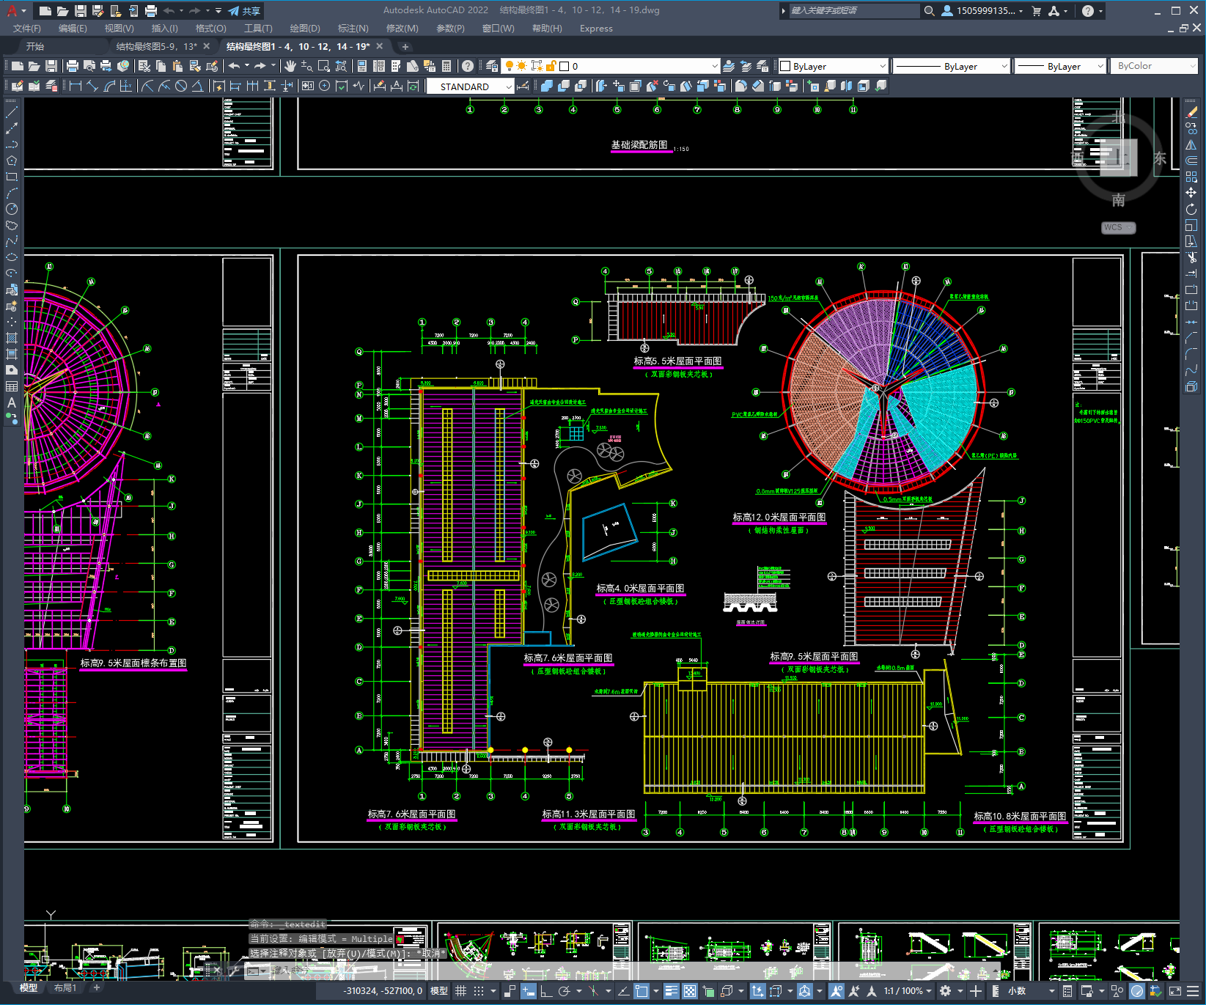Select the Multiline Text 'A' tool
Image resolution: width=1206 pixels, height=1005 pixels.
pyautogui.click(x=12, y=402)
